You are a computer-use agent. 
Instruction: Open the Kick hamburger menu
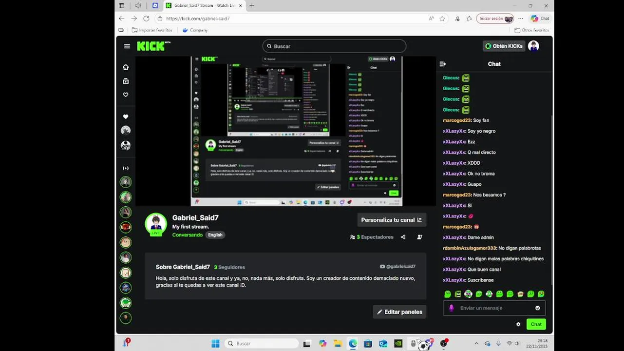[127, 46]
